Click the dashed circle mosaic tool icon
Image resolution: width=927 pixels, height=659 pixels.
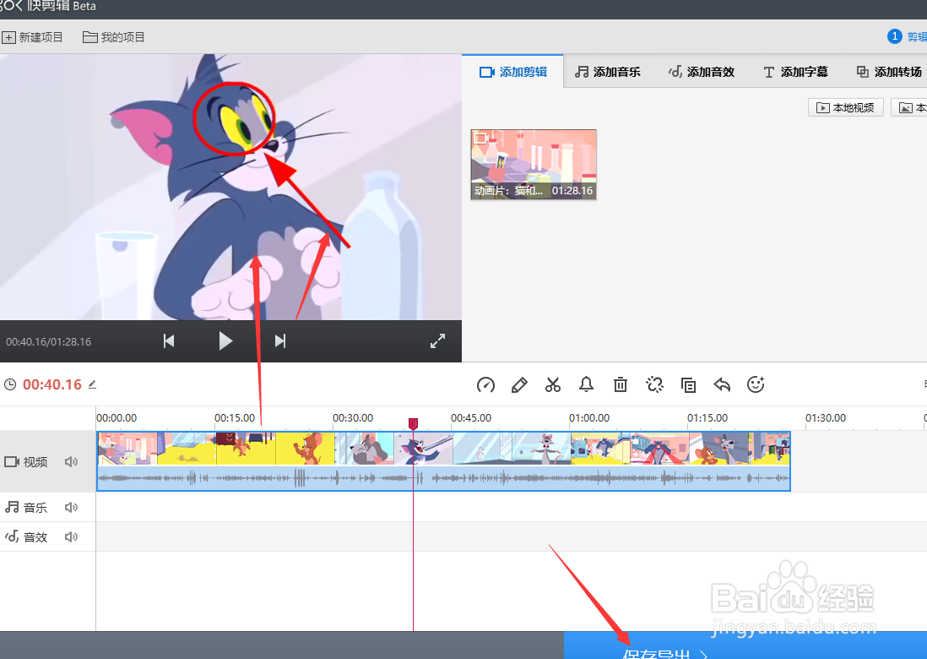[x=654, y=384]
